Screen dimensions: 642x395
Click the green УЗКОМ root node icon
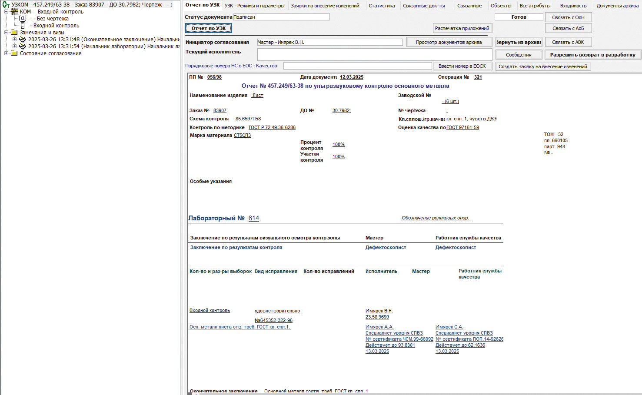[6, 5]
